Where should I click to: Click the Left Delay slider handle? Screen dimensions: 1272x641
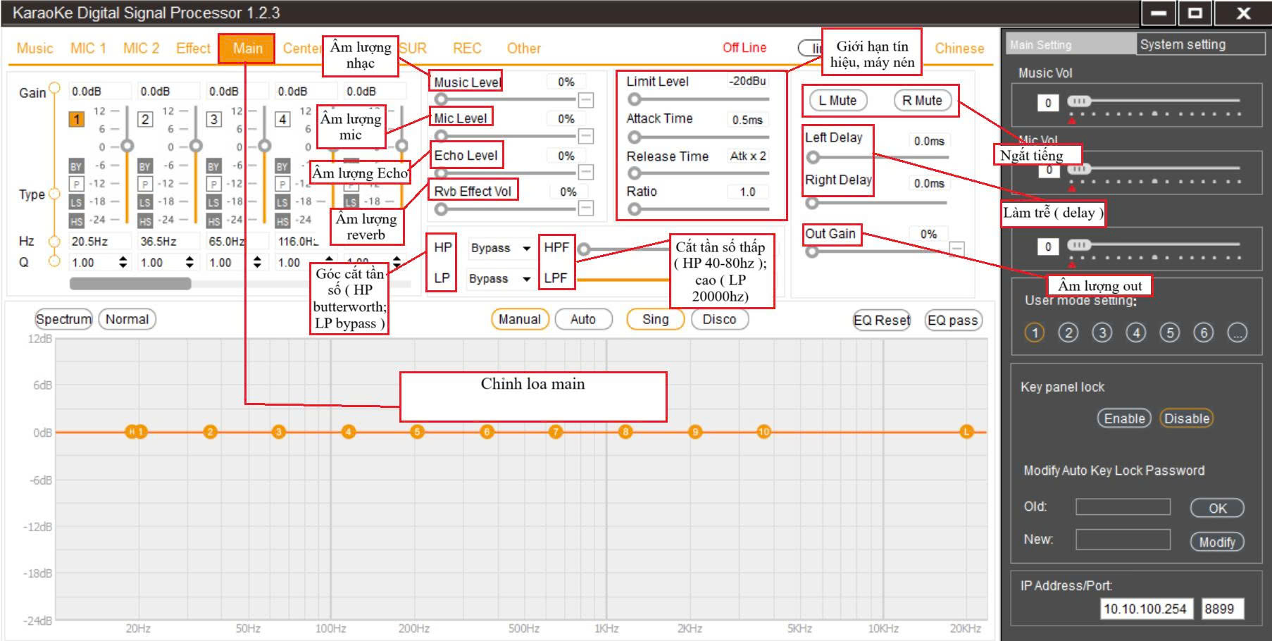(813, 157)
